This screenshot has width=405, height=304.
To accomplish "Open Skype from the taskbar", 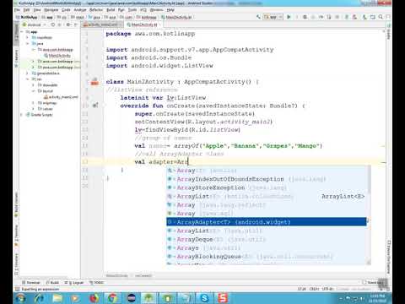I will pyautogui.click(x=204, y=298).
